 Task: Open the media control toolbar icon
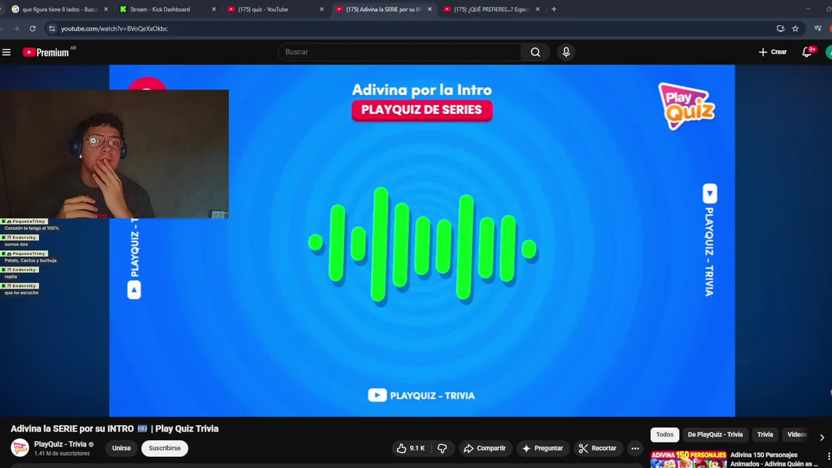[x=818, y=29]
